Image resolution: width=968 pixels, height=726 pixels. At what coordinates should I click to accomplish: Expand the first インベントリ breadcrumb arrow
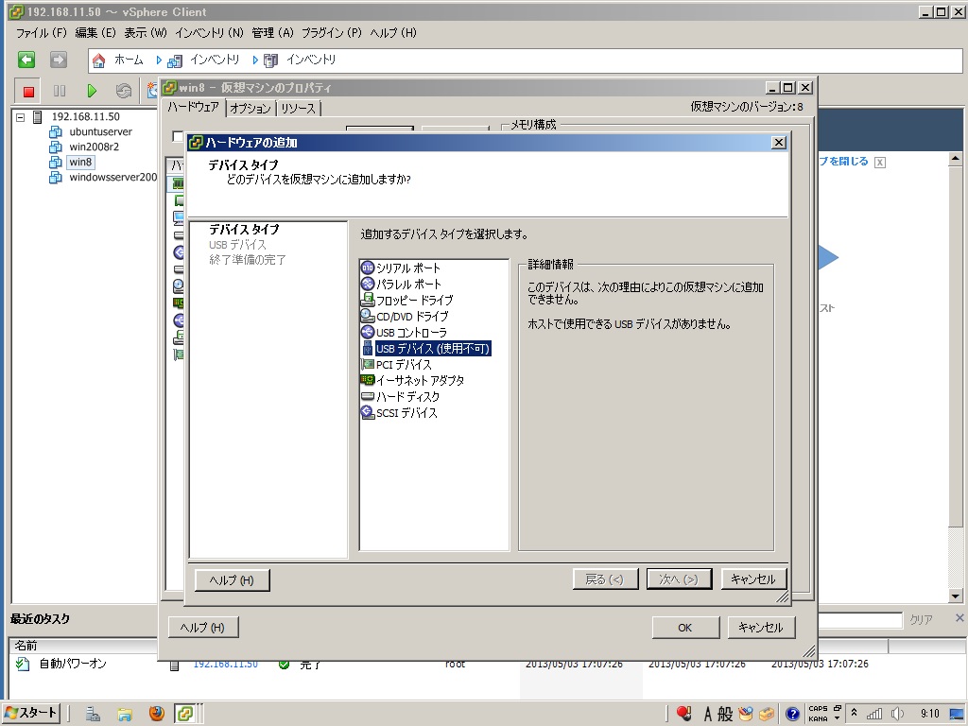click(159, 60)
